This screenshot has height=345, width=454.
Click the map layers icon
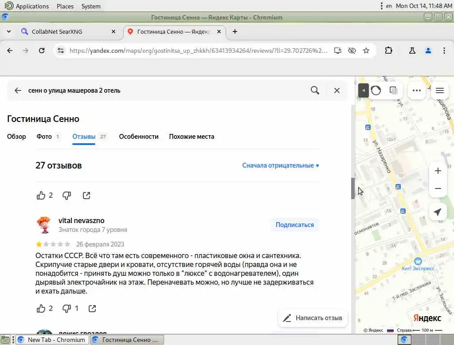coord(394,90)
